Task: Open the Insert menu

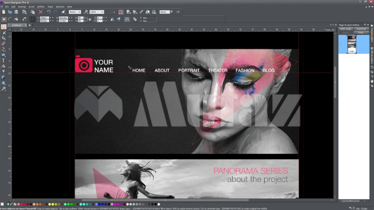Action: [32, 6]
